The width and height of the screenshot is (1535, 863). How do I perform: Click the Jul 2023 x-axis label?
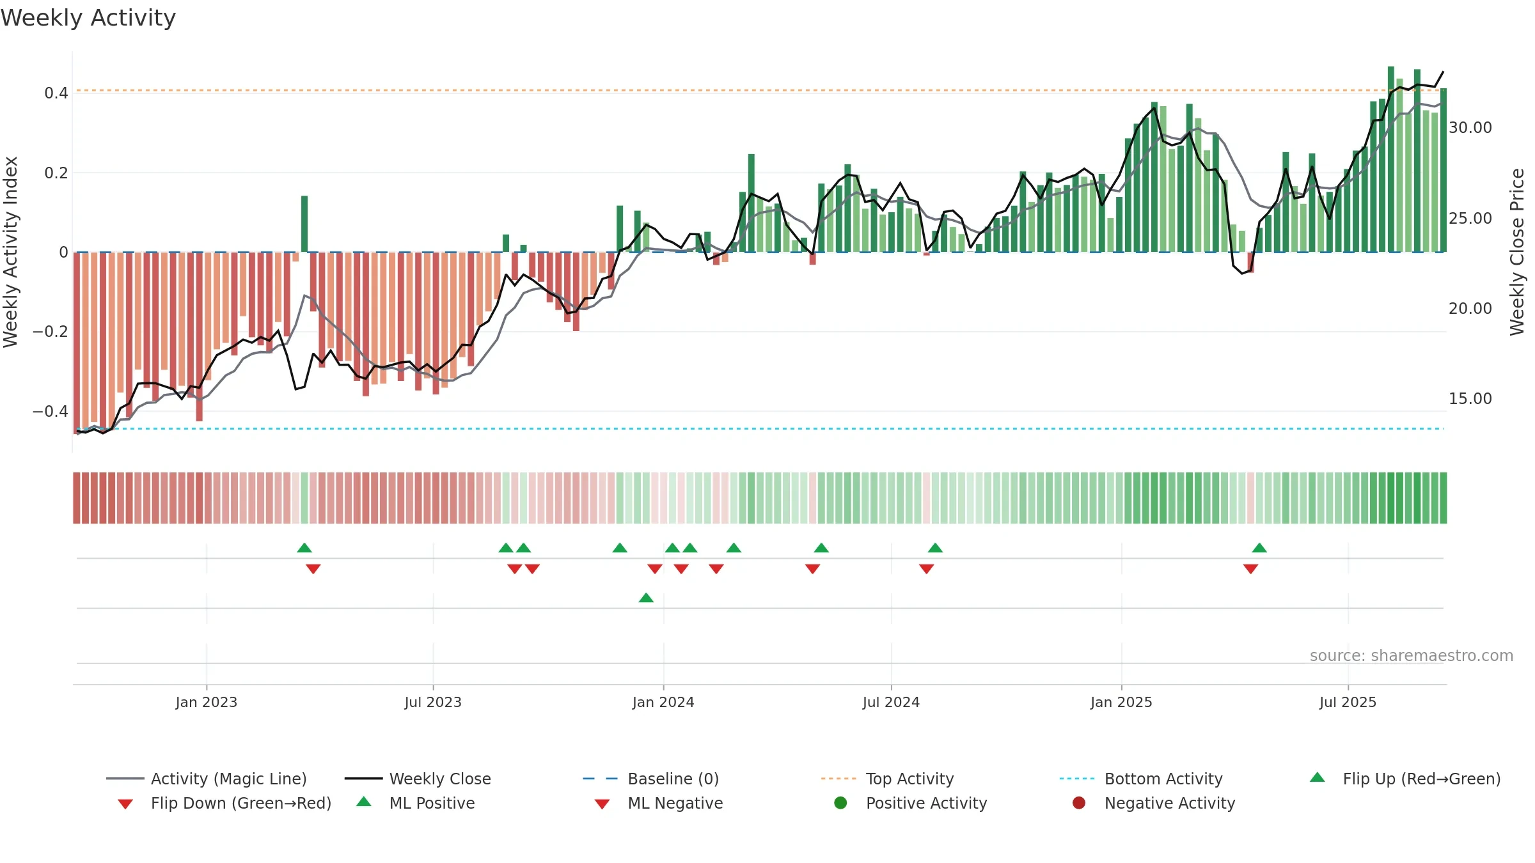point(433,702)
